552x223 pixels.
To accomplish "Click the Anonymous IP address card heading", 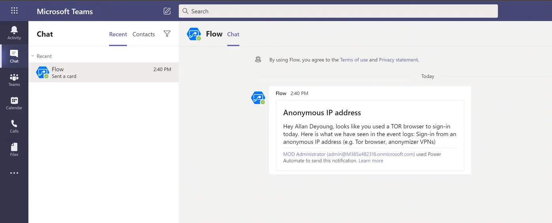I will click(322, 113).
